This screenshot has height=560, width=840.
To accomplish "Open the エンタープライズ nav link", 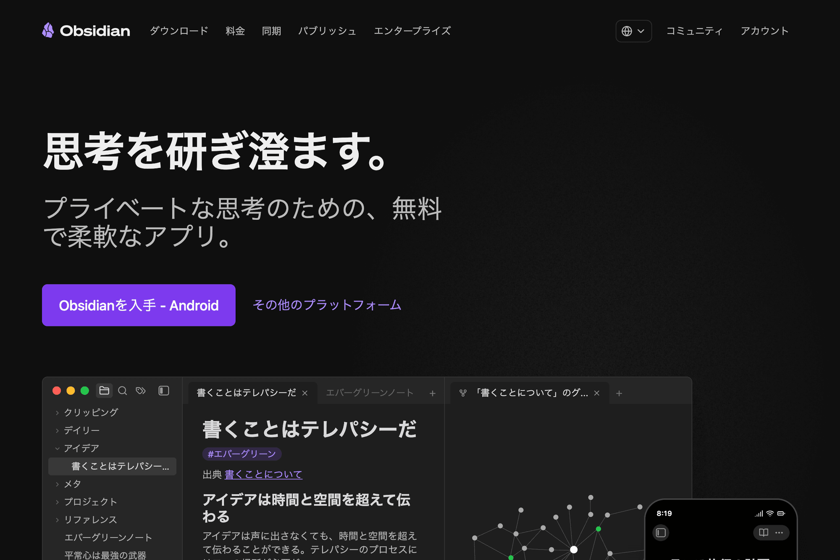I will (412, 31).
